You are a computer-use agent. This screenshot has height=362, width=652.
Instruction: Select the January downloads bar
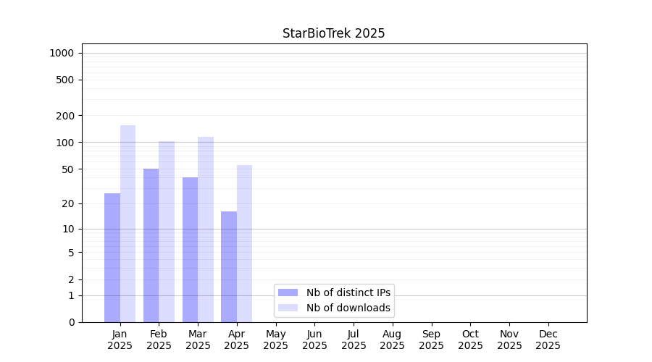(128, 224)
